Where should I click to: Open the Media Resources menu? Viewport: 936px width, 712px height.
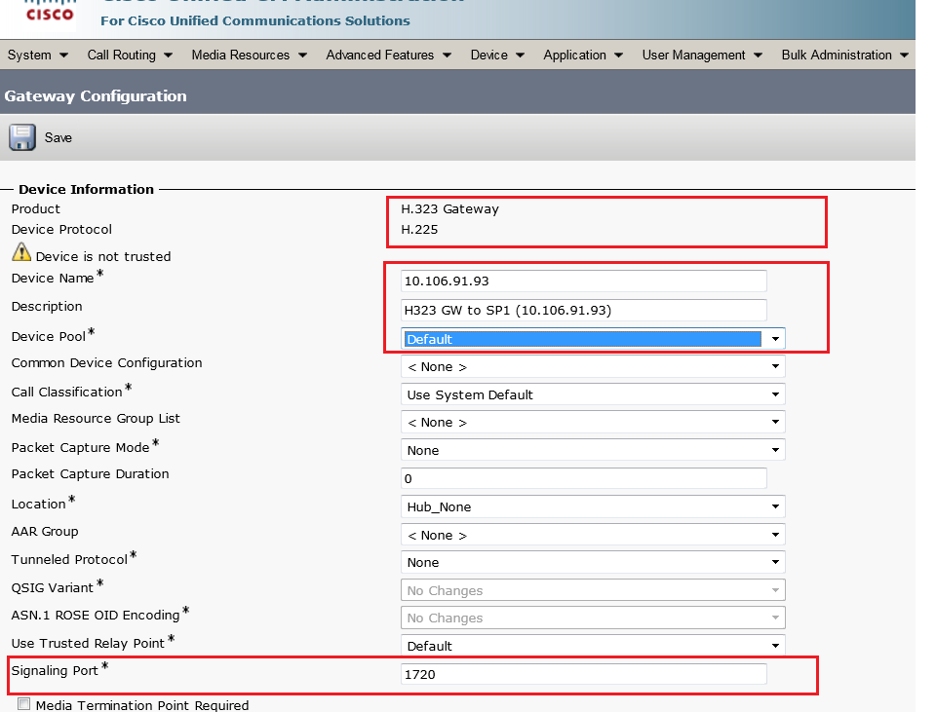[x=249, y=55]
